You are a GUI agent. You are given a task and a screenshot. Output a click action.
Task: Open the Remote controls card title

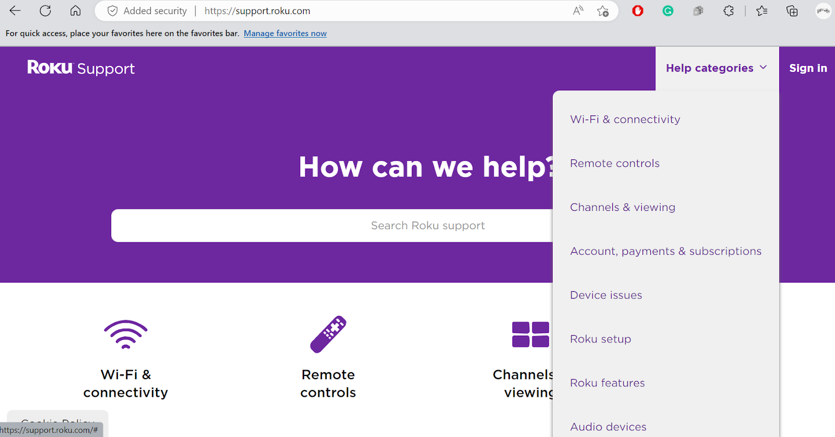coord(328,383)
